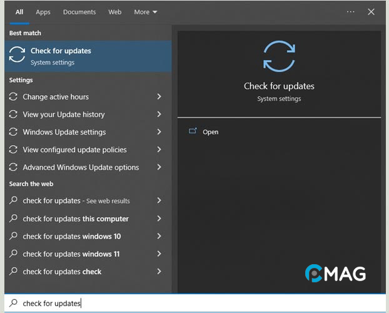Open the three-dots options menu
The image size is (389, 313).
click(x=350, y=12)
